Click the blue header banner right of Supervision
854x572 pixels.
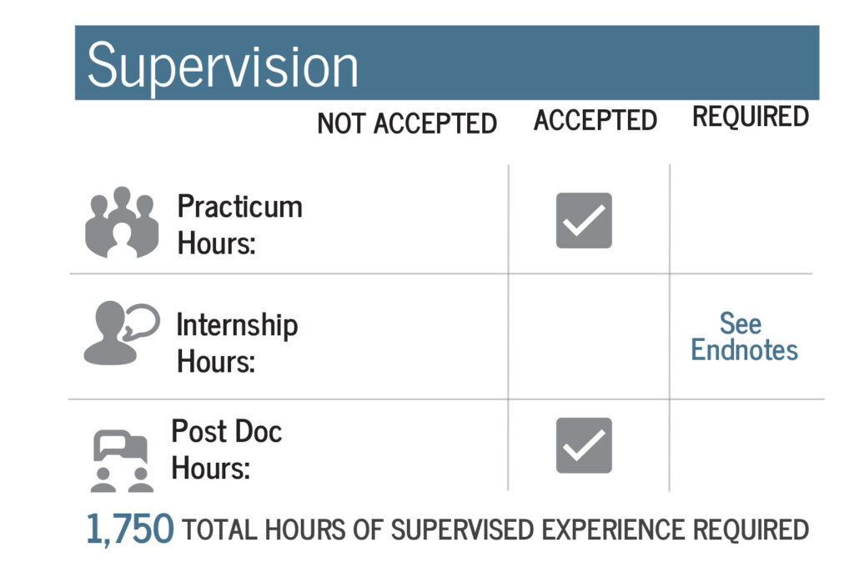click(x=584, y=63)
